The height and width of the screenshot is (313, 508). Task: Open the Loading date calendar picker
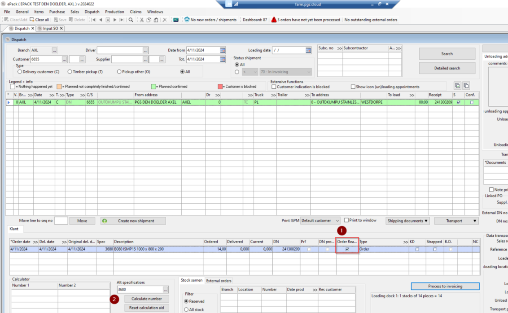pyautogui.click(x=308, y=50)
